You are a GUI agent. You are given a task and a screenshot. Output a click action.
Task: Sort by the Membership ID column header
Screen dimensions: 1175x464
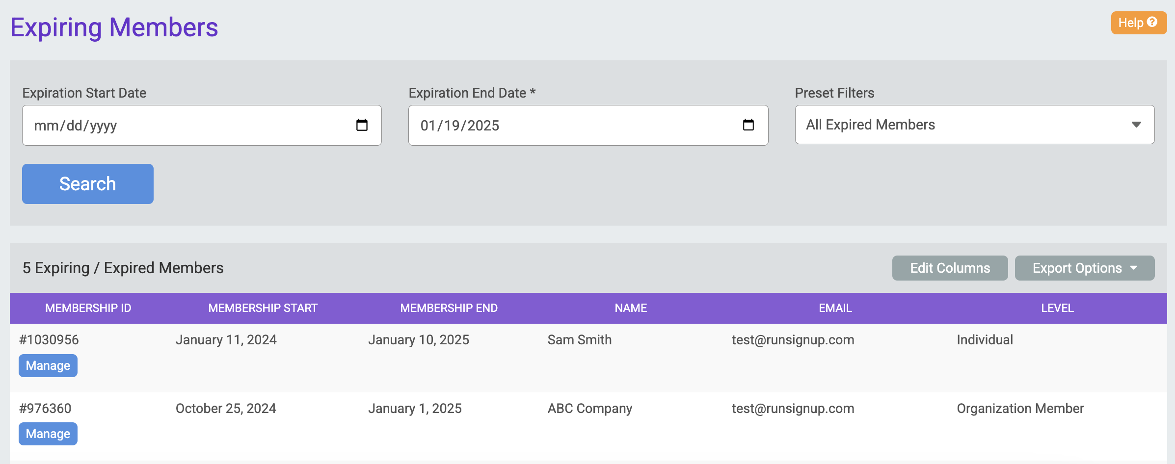(x=88, y=308)
